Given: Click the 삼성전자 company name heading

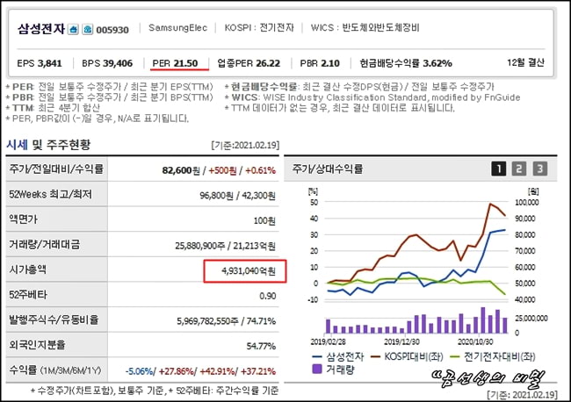Looking at the screenshot, I should click(41, 29).
